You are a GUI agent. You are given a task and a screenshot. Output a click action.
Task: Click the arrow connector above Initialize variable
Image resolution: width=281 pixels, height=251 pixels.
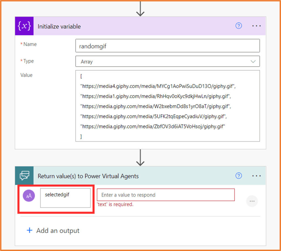(x=140, y=8)
